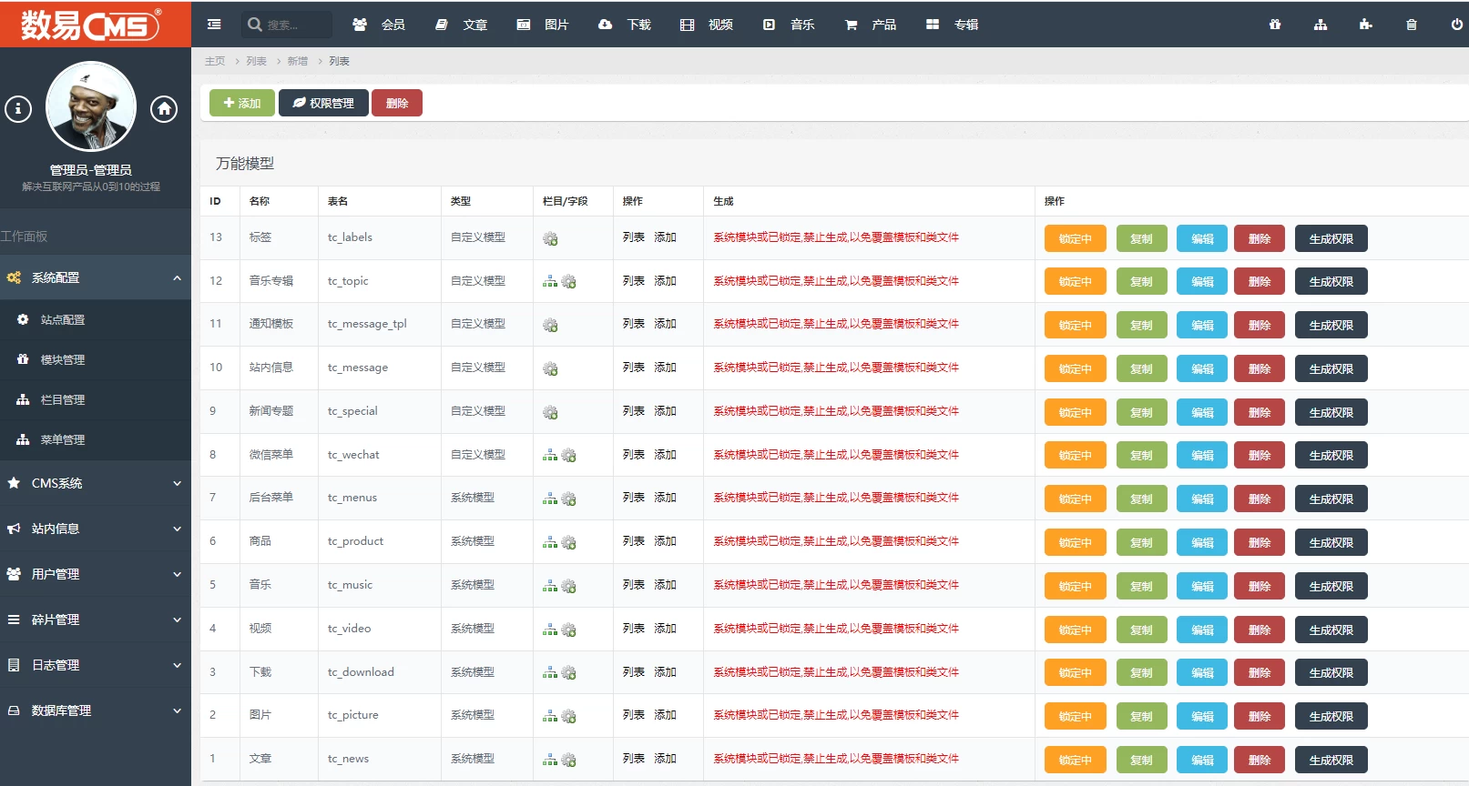Toggle the 锁定中 lock button for tc_wechat

point(1075,456)
